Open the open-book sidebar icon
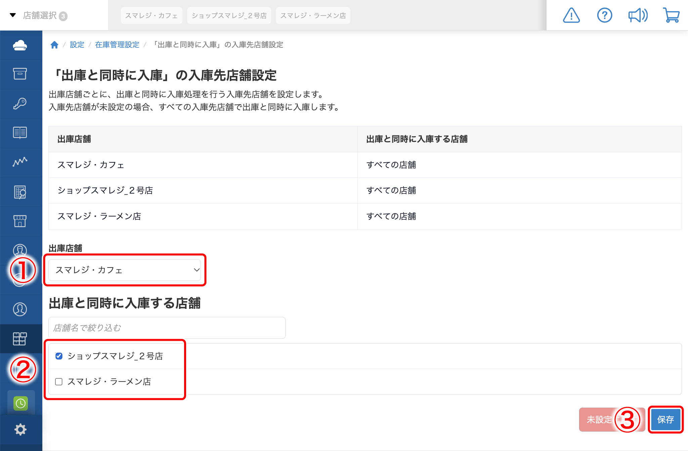 coord(20,133)
